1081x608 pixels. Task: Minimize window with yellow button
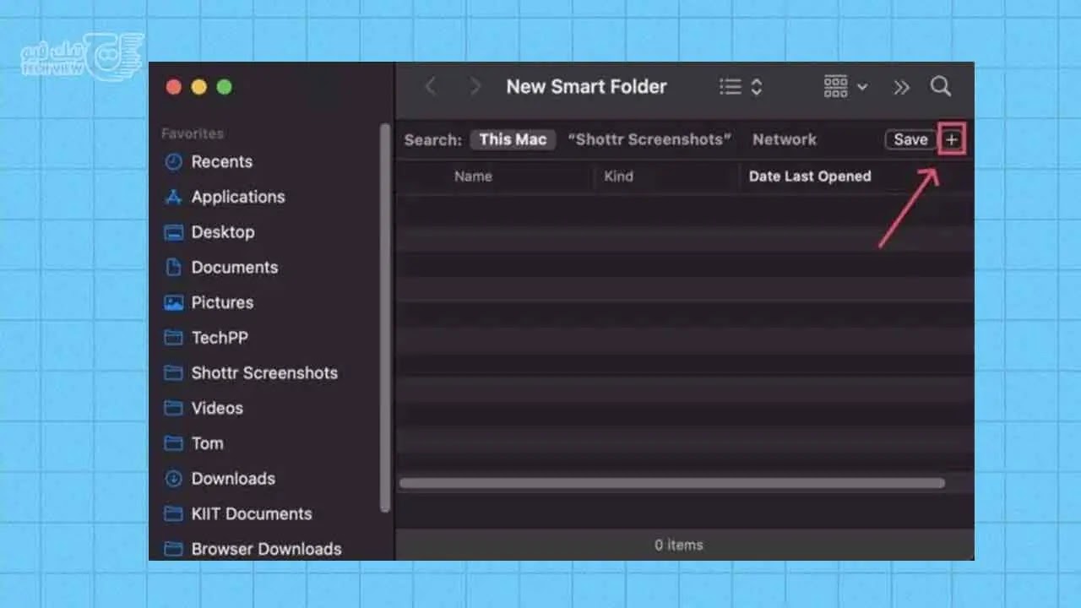199,87
